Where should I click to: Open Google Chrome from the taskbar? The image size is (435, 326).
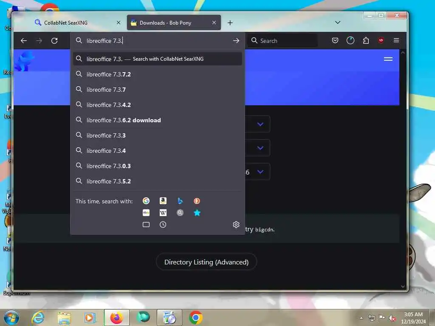click(195, 318)
